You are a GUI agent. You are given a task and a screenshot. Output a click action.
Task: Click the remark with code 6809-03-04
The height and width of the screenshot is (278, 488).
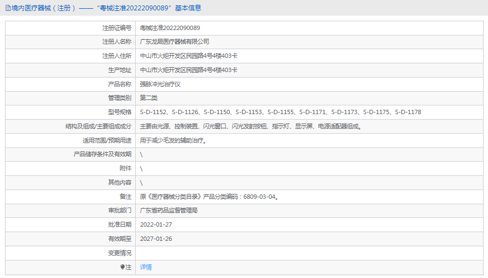point(209,197)
